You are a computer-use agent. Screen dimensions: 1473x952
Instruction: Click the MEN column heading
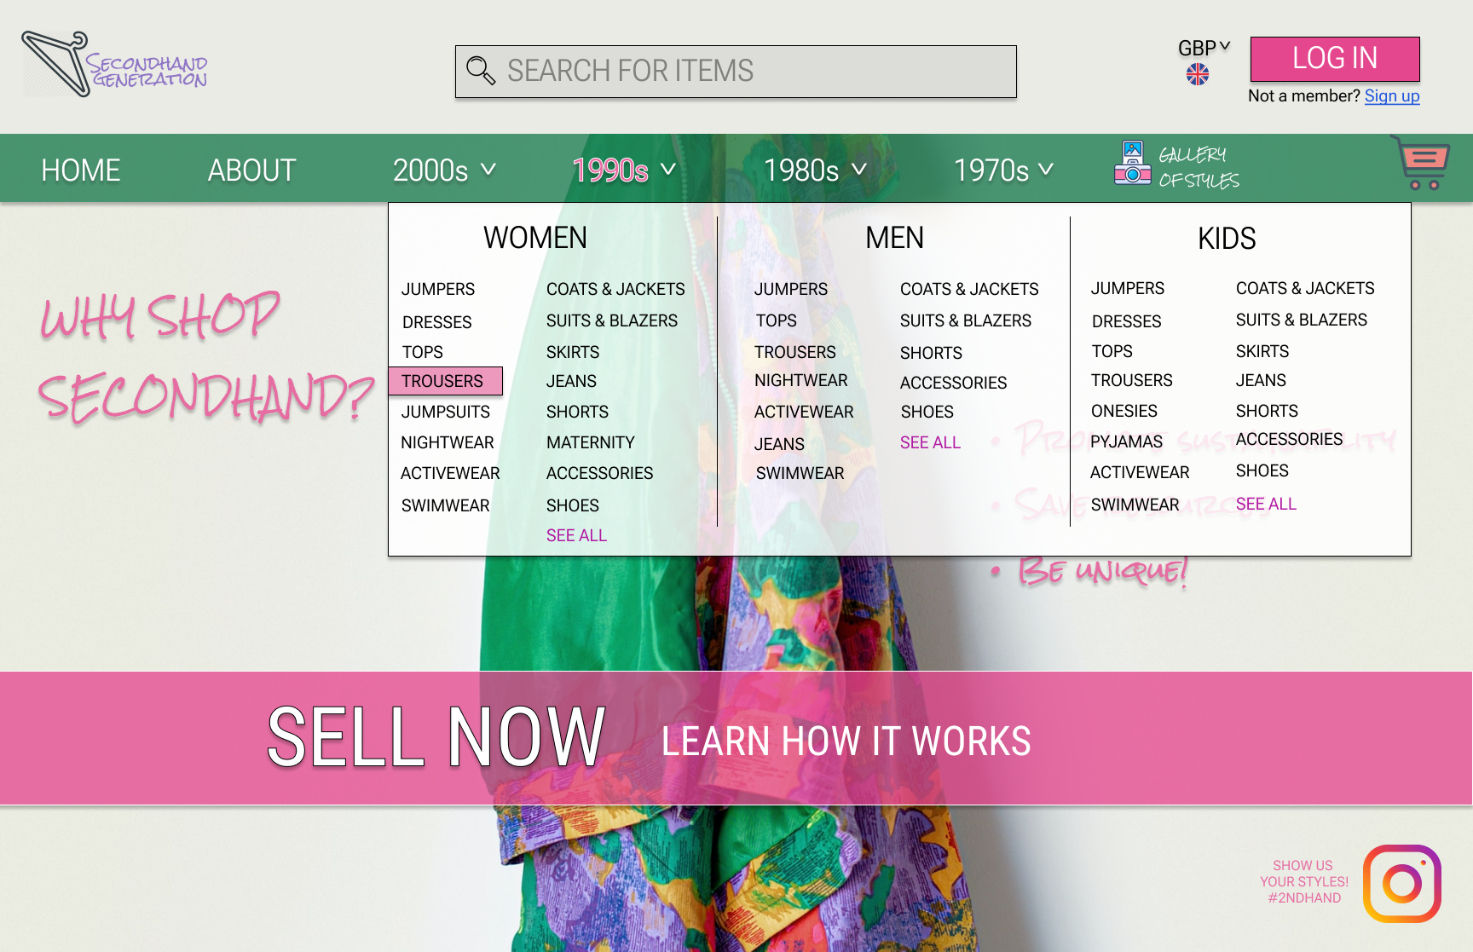894,238
